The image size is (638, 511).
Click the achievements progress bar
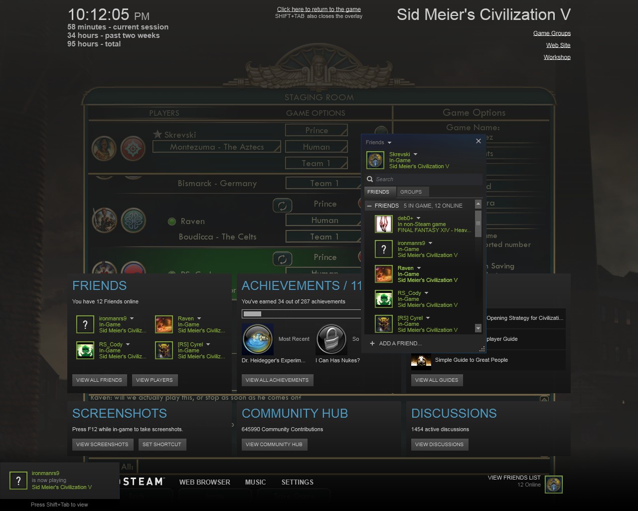(301, 314)
